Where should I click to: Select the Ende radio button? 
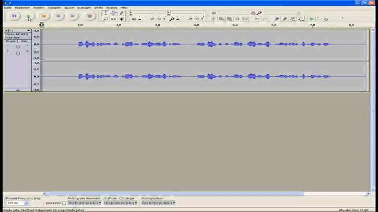(x=106, y=198)
